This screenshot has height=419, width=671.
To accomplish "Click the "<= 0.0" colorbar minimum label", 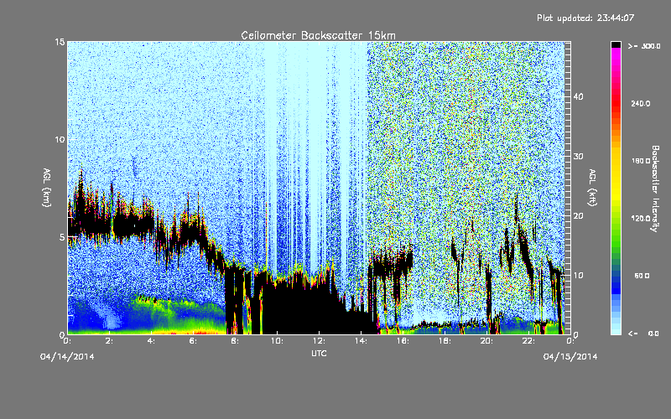I will tap(643, 334).
